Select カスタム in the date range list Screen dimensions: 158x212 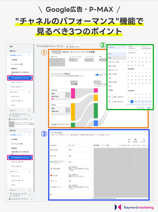117,47
